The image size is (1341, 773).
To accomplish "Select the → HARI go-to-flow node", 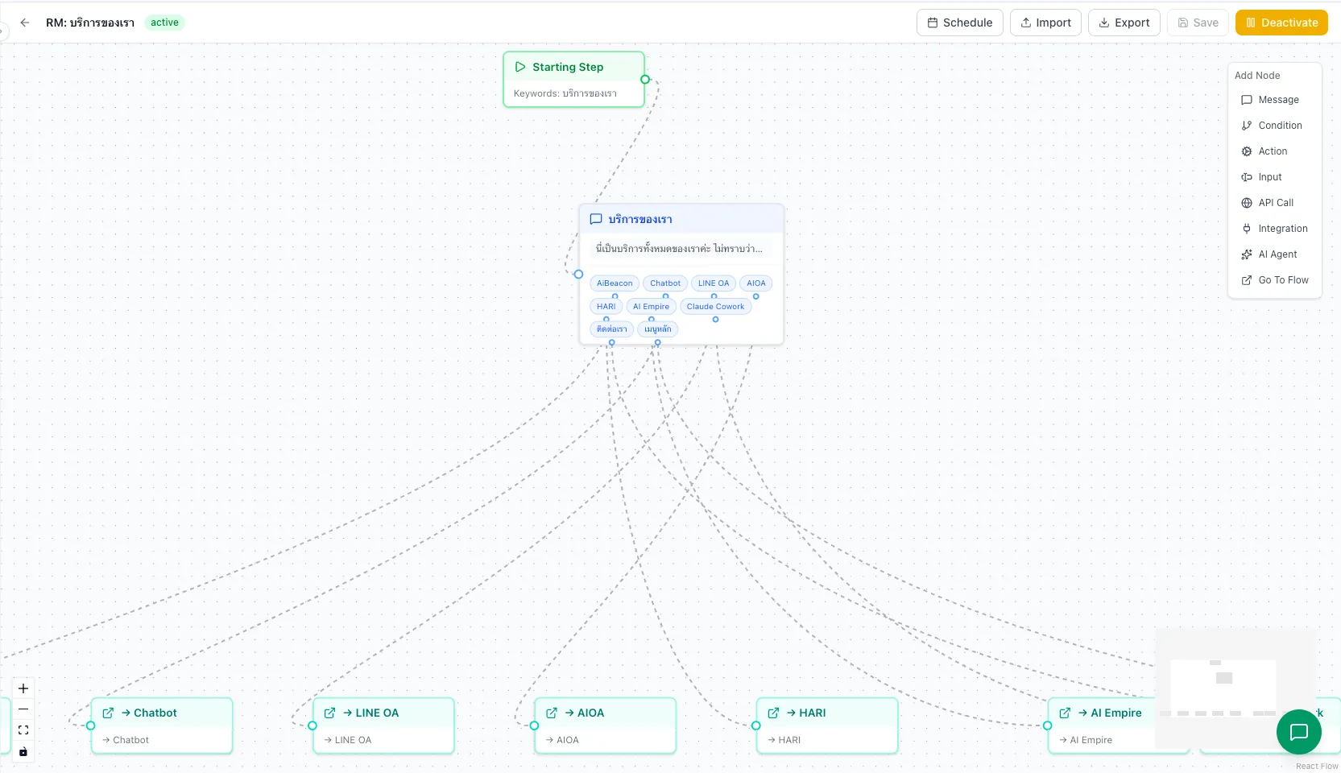I will click(827, 725).
